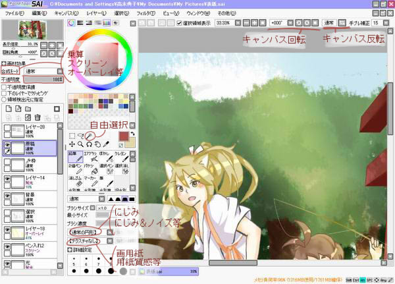Hide the ペン入れ2 layer
395x284 pixels.
point(7,246)
